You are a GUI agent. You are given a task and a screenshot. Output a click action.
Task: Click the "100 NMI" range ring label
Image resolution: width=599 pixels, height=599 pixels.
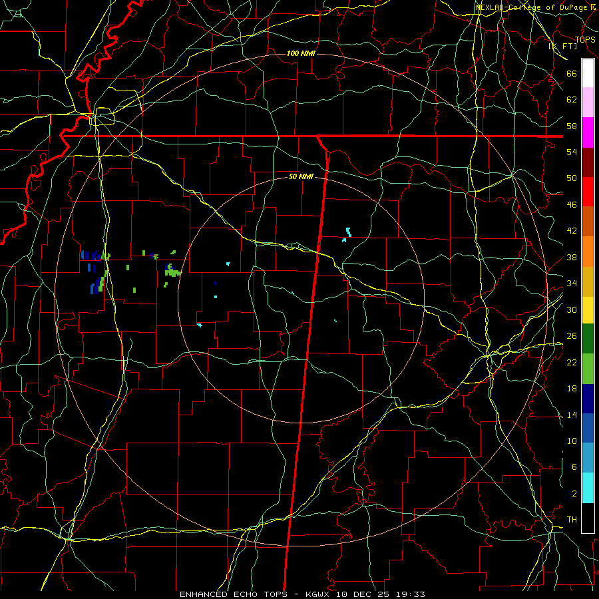coord(301,53)
